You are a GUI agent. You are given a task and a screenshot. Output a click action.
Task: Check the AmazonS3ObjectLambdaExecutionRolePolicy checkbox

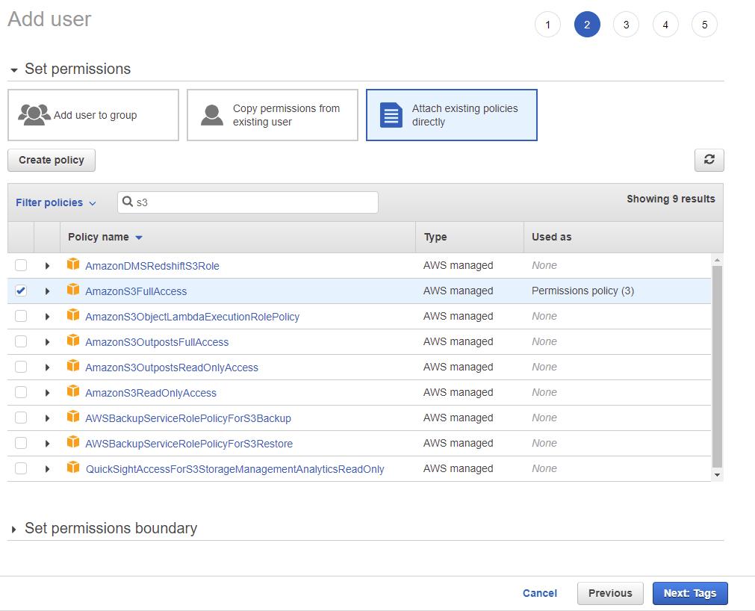pyautogui.click(x=21, y=317)
